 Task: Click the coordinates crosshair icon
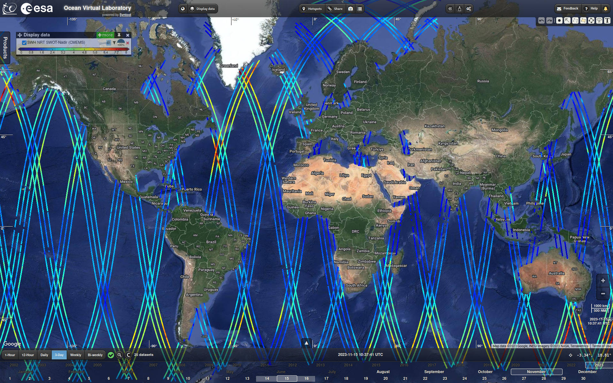pos(571,355)
